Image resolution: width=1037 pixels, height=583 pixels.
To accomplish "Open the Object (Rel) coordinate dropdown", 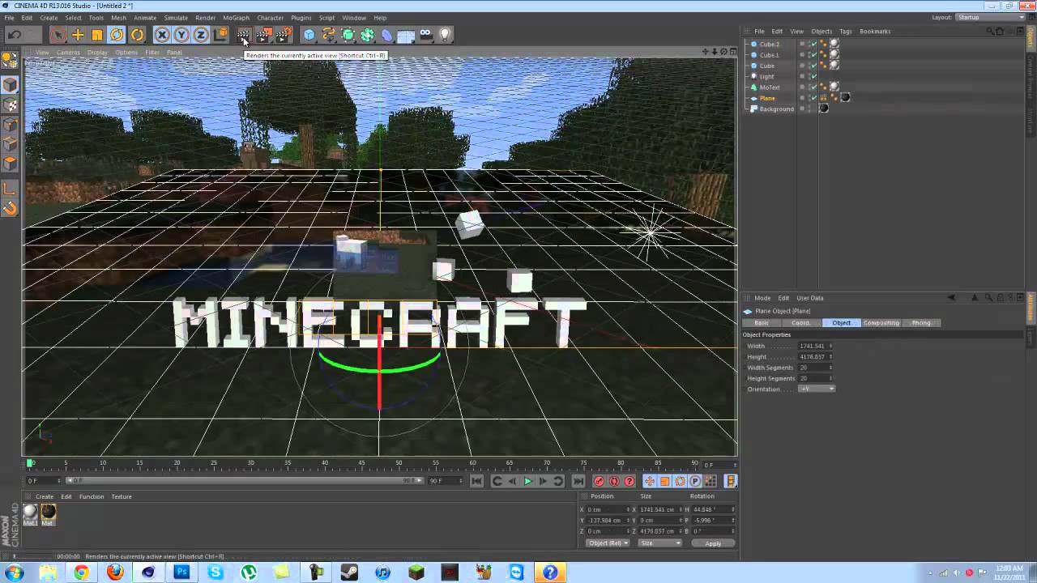I will pos(608,543).
